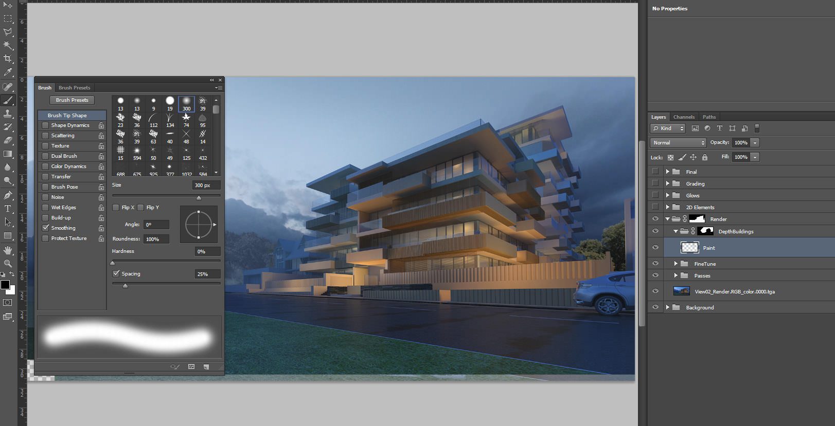Click the brush Size slider handle
Viewport: 835px width, 426px height.
point(199,198)
